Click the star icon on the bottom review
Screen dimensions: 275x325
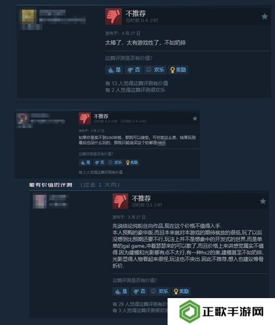pos(263,201)
